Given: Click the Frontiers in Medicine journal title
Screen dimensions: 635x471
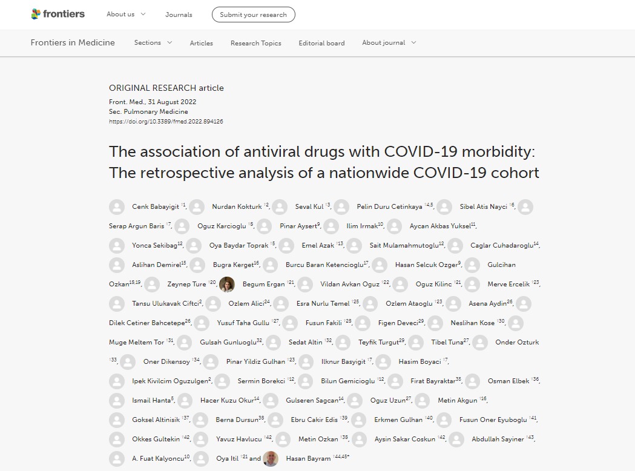Looking at the screenshot, I should click(x=73, y=42).
